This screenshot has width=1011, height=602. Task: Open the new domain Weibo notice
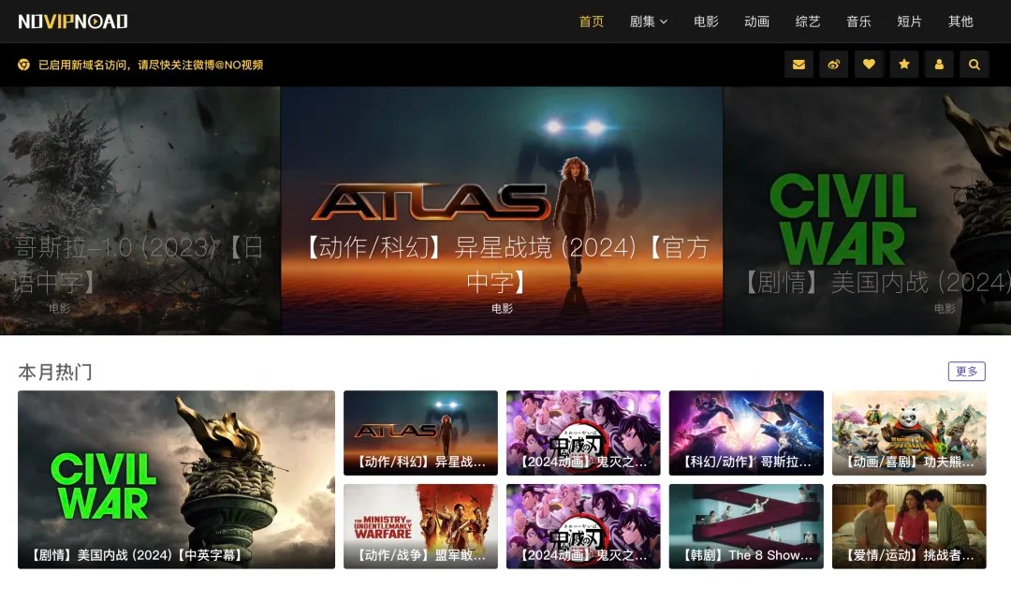(151, 65)
